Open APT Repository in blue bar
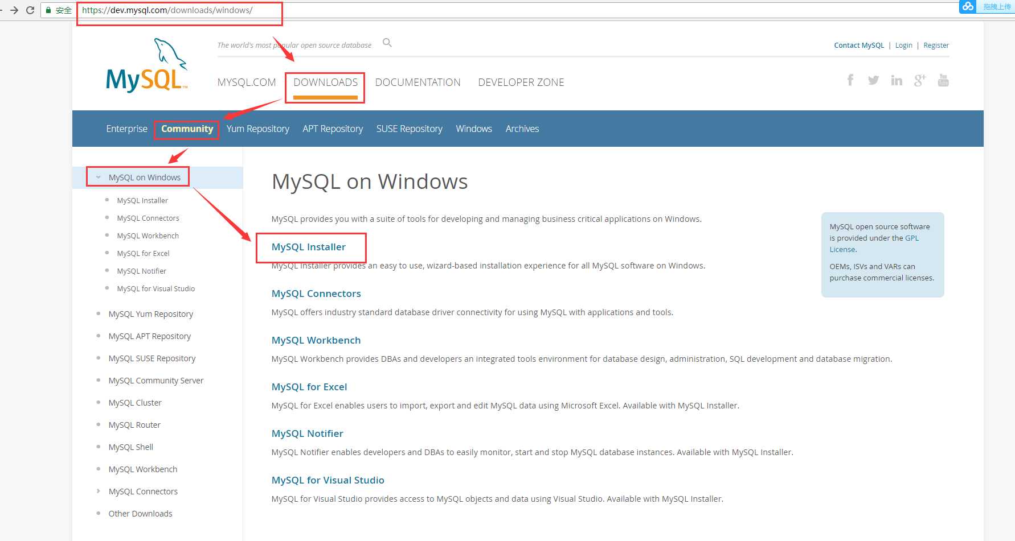The width and height of the screenshot is (1015, 541). pos(333,129)
